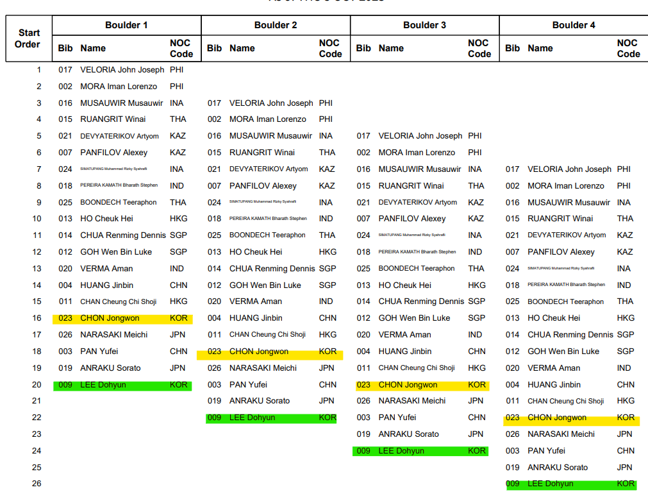Click GOH Wen Bin Luke in Boulder 4 column
Viewport: 648px width, 492px height.
pos(563,352)
